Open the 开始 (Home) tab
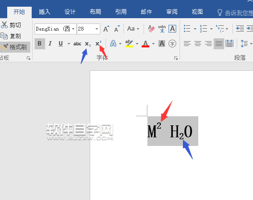 (19, 12)
